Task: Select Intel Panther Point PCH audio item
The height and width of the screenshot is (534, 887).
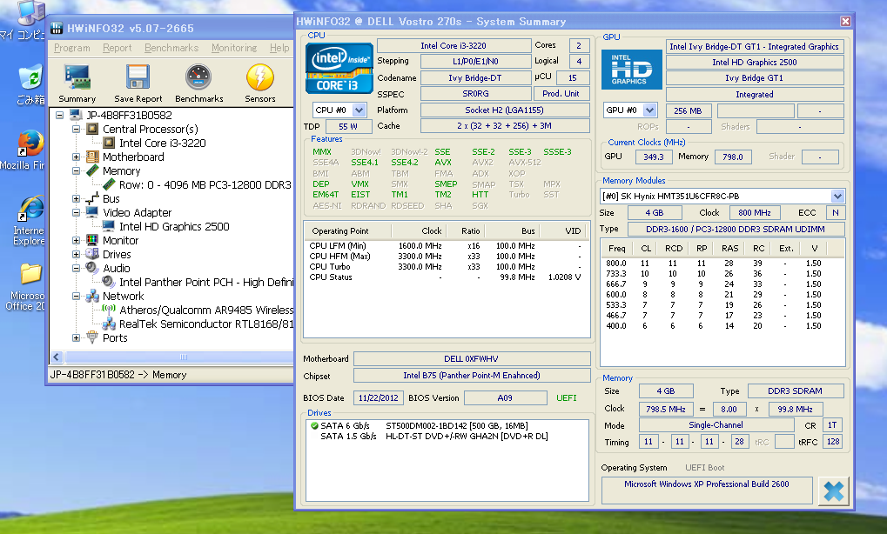Action: [206, 282]
